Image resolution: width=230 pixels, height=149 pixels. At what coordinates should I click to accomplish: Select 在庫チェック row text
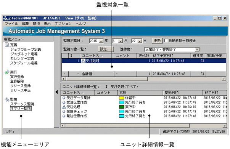pos(77,111)
